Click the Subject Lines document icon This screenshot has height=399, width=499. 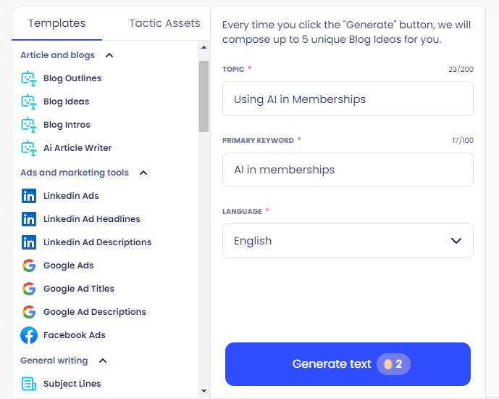point(29,384)
